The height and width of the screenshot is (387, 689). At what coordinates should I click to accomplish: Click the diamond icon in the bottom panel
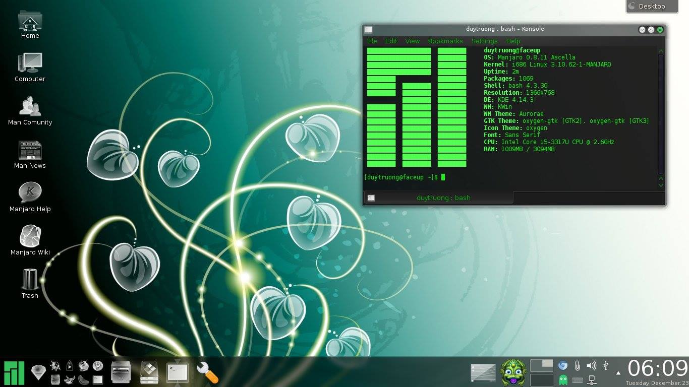pos(38,372)
